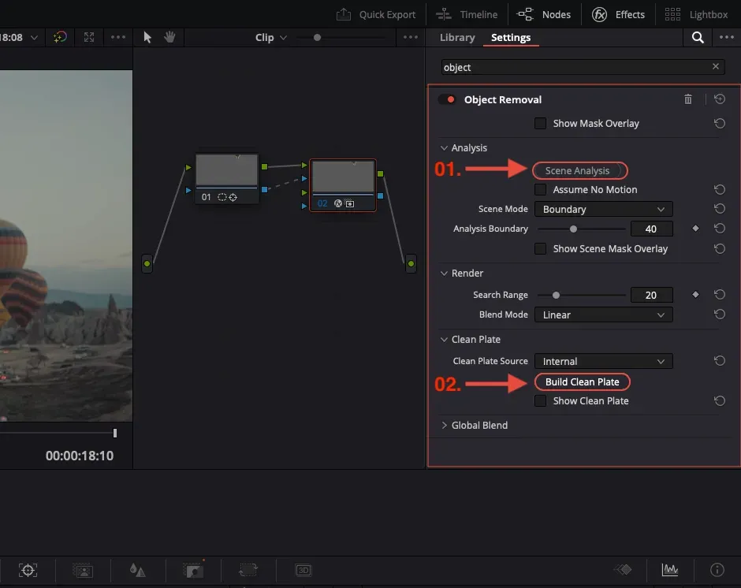Reset the Clean Plate Source setting
The image size is (741, 588).
[x=719, y=361]
